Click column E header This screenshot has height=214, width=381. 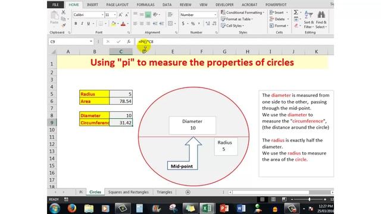(173, 52)
